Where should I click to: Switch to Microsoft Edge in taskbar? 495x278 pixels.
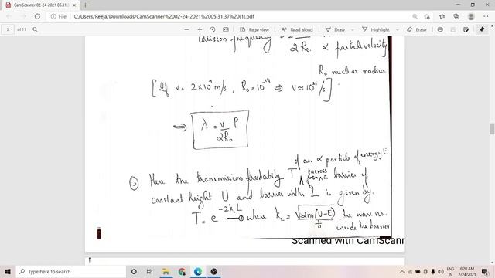click(x=198, y=271)
